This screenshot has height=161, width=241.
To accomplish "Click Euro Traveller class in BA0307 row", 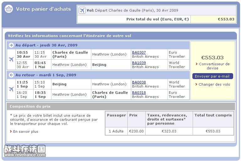I will click(x=177, y=54).
